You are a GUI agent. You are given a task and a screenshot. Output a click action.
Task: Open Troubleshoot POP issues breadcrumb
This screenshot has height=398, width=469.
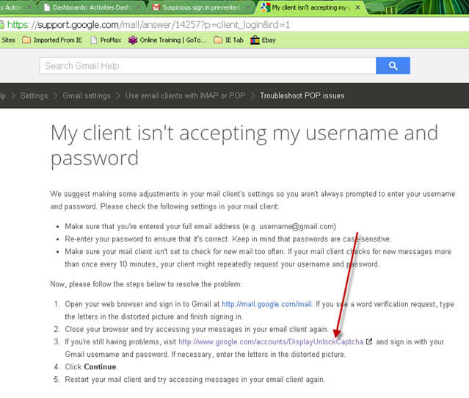click(x=302, y=95)
